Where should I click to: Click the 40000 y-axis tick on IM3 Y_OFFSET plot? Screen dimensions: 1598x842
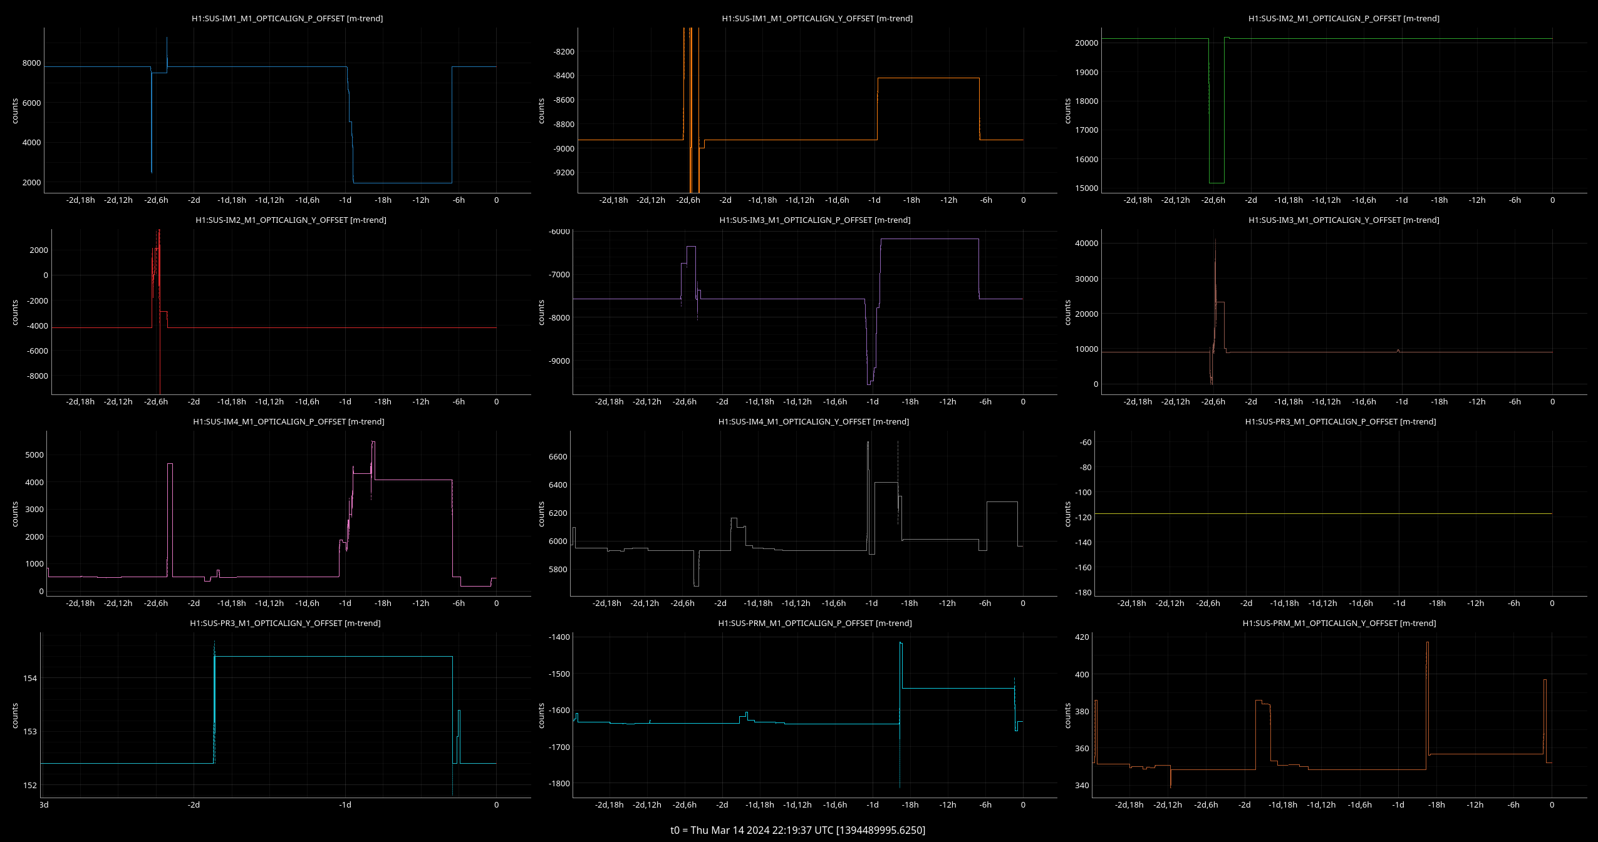click(1086, 244)
